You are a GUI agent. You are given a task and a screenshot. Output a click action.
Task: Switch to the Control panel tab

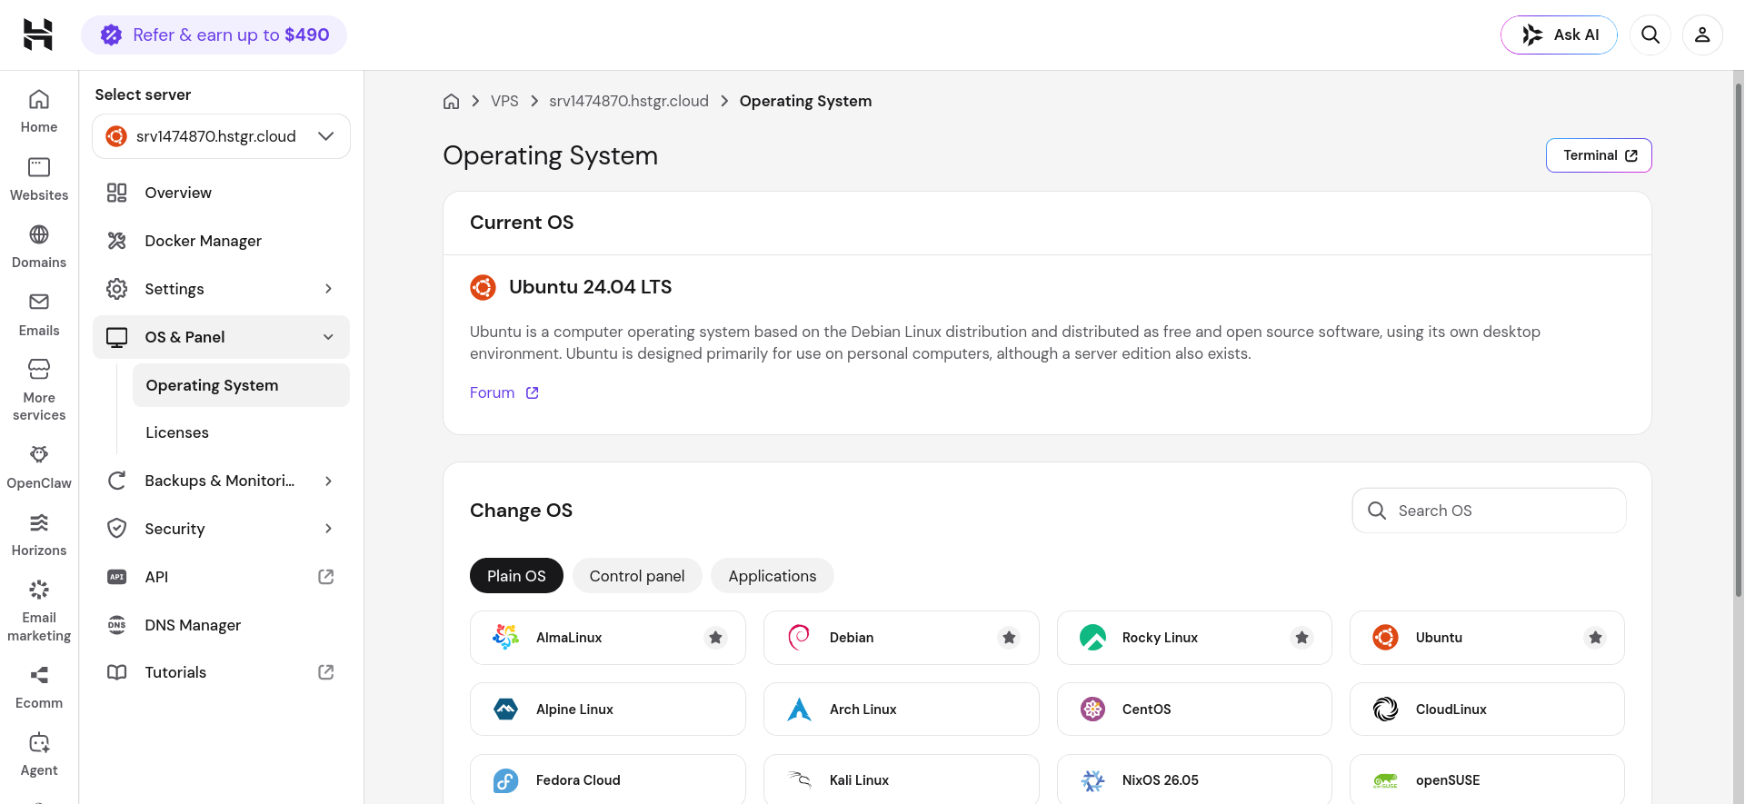tap(637, 576)
